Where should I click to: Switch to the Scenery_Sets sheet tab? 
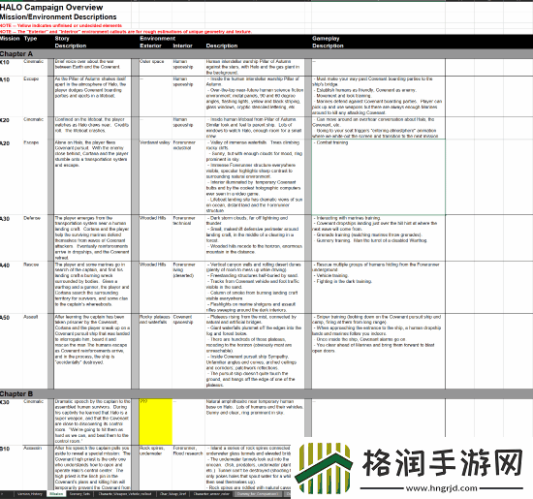[x=79, y=494]
